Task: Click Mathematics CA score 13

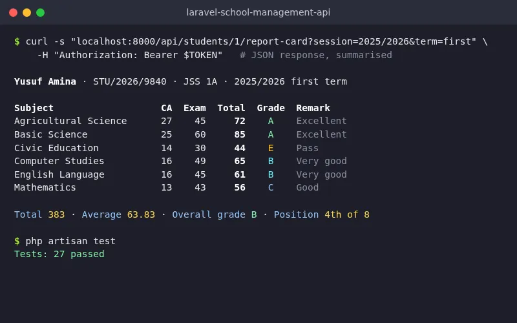Action: coord(167,187)
